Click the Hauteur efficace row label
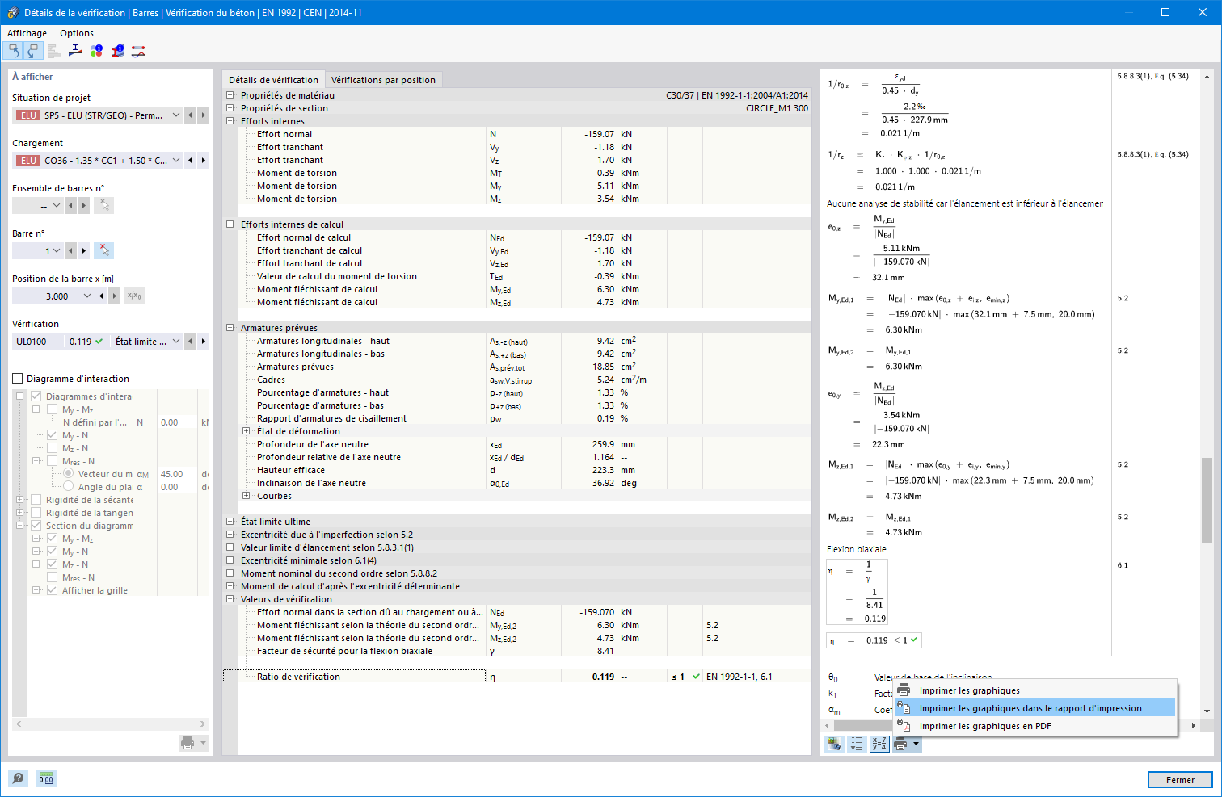Viewport: 1222px width, 797px height. coord(291,470)
